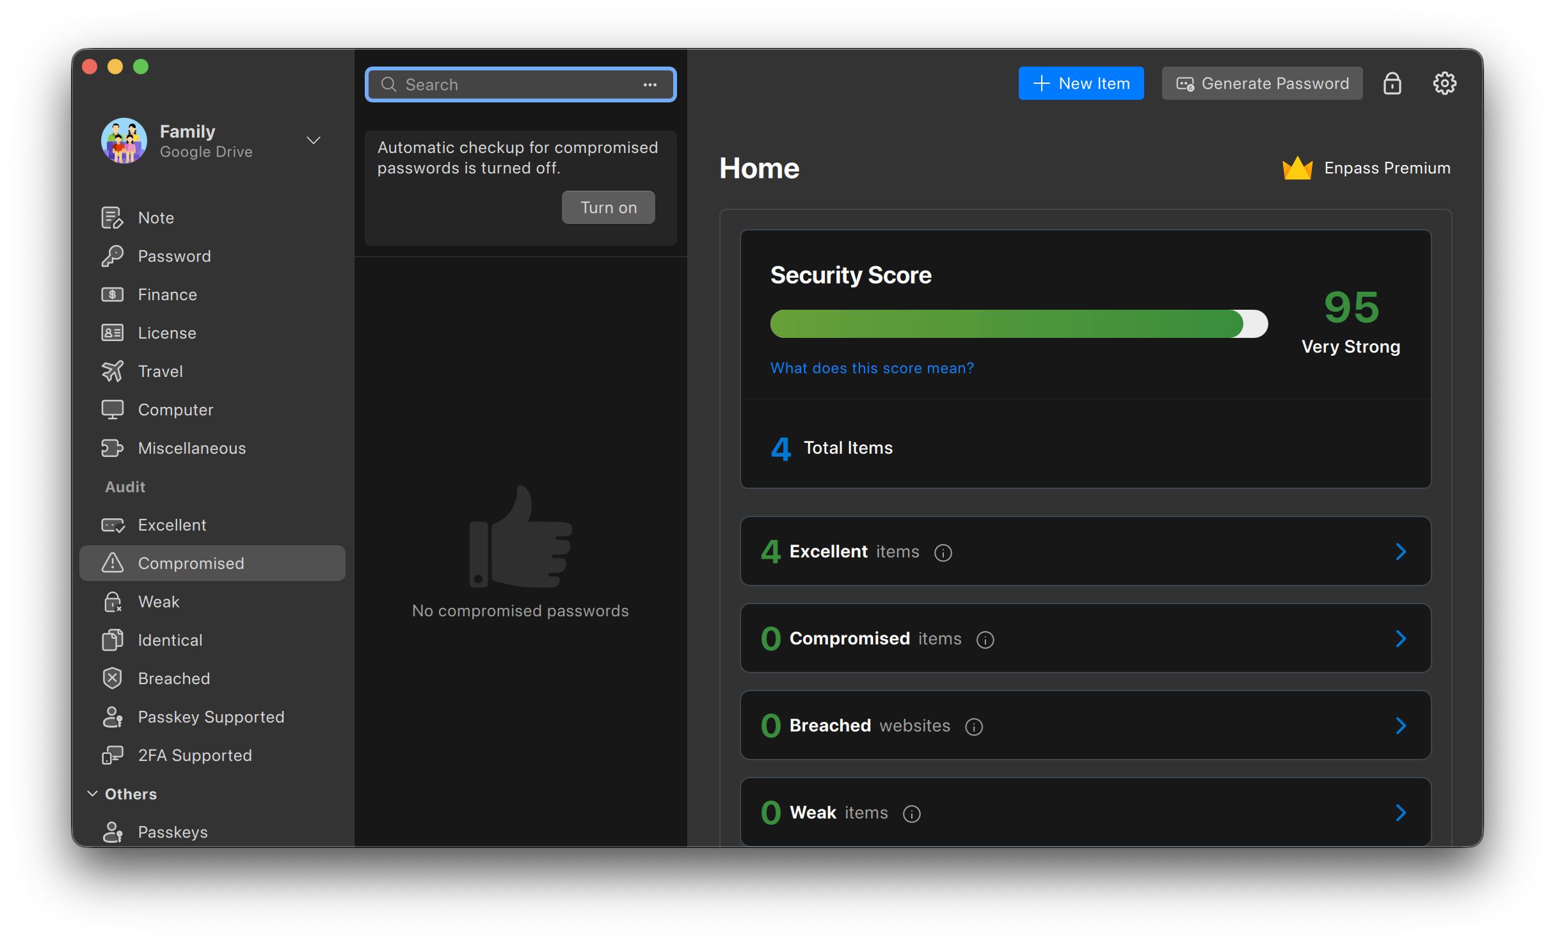Click the Enpass Premium label
Image resolution: width=1555 pixels, height=942 pixels.
1387,168
